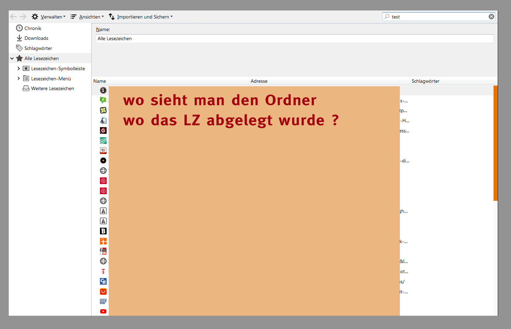Select the bookmark with YouTube icon
Viewport: 511px width, 329px height.
point(103,311)
